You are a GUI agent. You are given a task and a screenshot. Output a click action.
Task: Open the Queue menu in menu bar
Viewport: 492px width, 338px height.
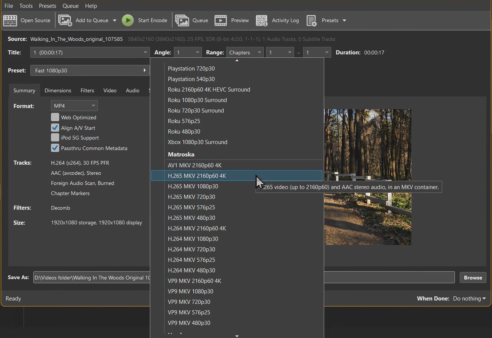[x=70, y=6]
